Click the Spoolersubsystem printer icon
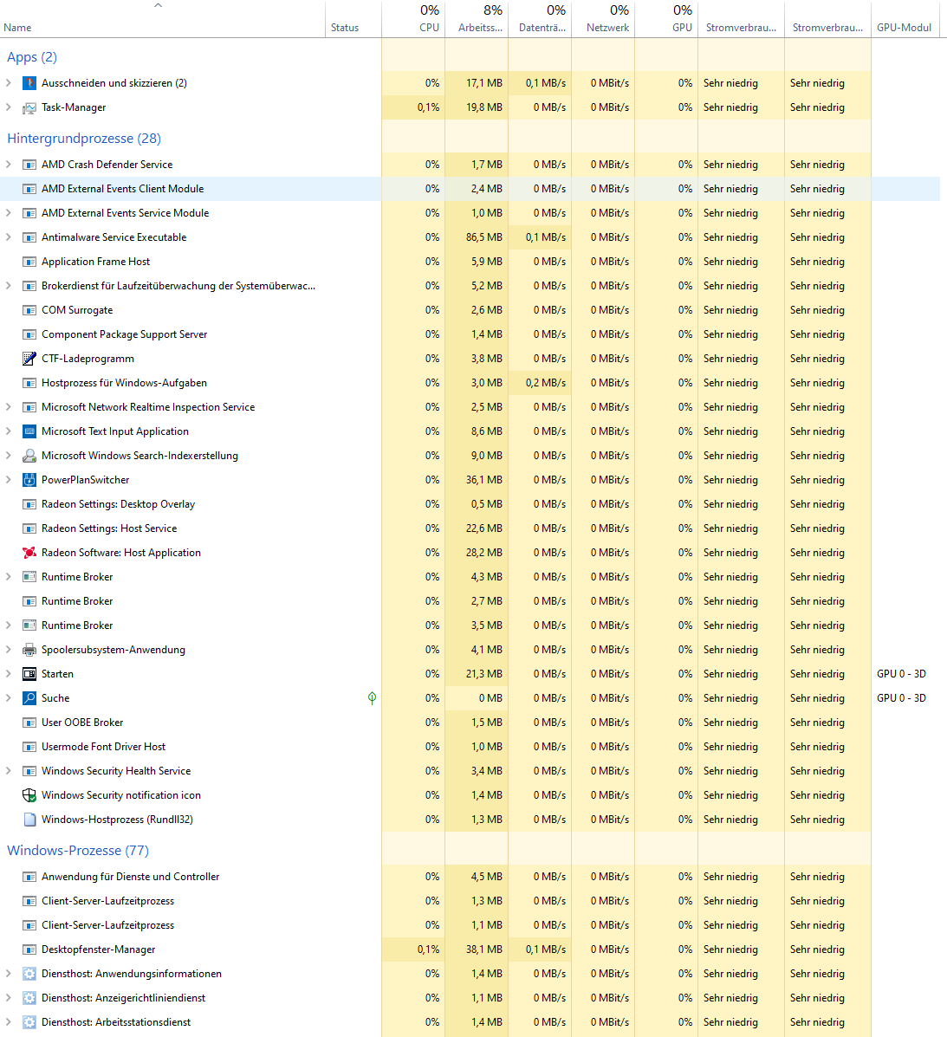Screen dimensions: 947x1037 point(29,649)
